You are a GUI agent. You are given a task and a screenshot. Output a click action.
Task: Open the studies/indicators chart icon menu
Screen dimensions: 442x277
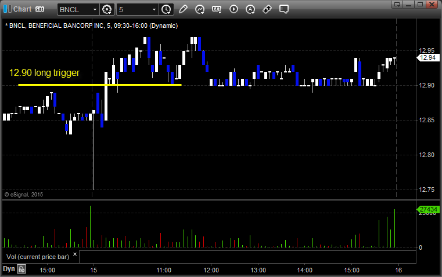tap(200, 9)
